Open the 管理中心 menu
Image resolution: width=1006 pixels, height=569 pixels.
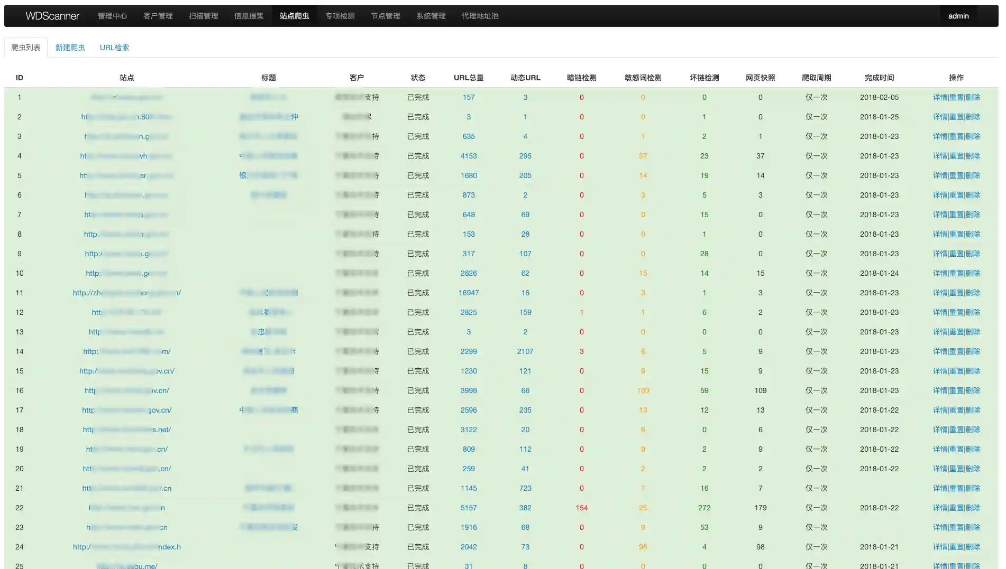112,16
